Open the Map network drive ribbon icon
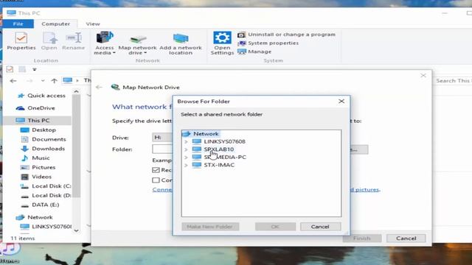 [x=138, y=45]
